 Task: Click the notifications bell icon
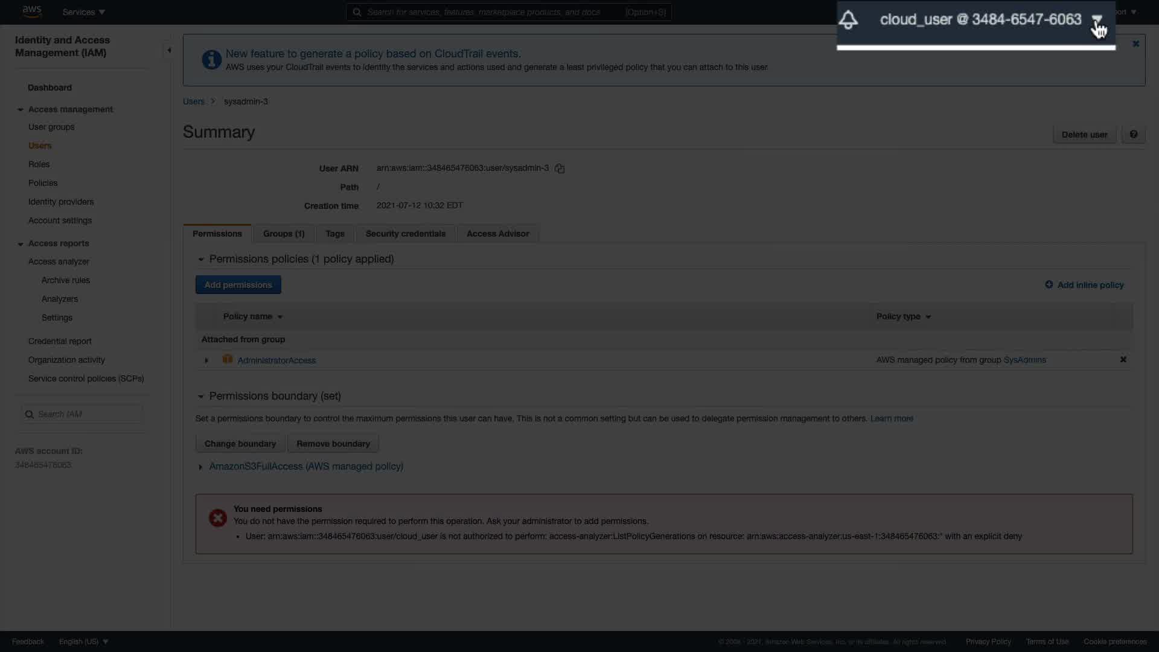click(848, 20)
